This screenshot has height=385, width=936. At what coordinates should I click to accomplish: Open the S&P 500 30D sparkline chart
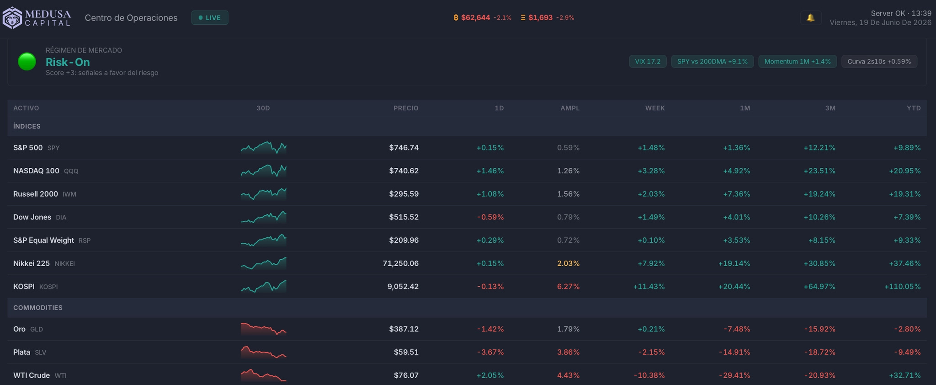click(x=264, y=148)
